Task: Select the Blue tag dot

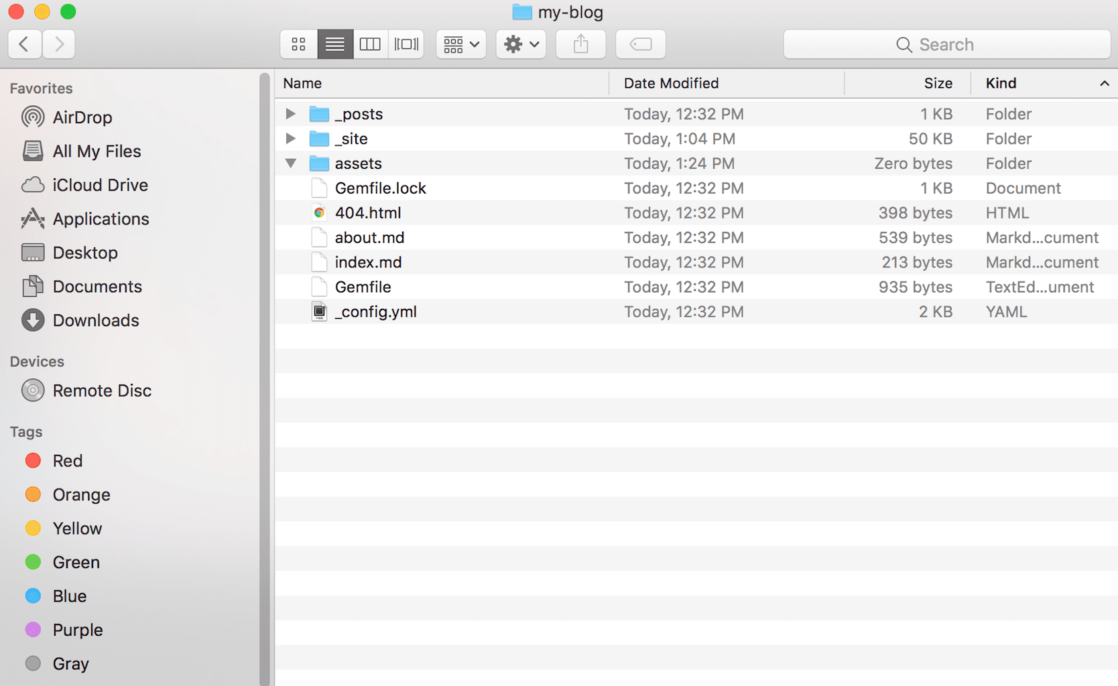Action: pyautogui.click(x=33, y=596)
